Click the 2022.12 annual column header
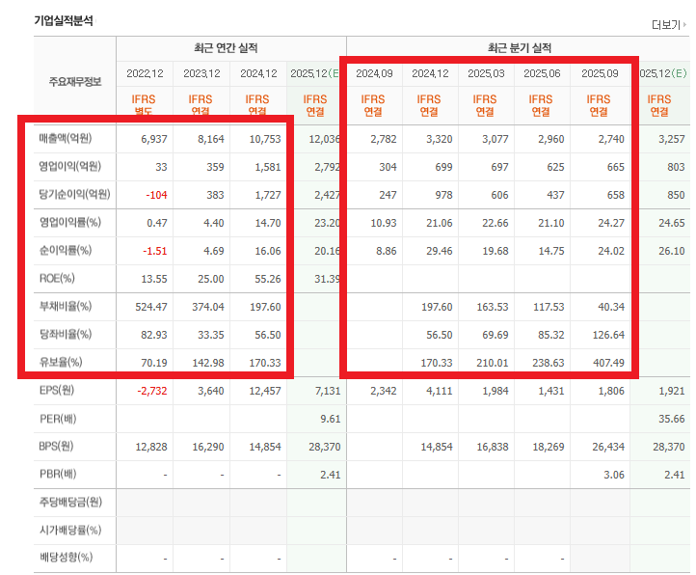Viewport: 696px width, 575px height. (145, 73)
